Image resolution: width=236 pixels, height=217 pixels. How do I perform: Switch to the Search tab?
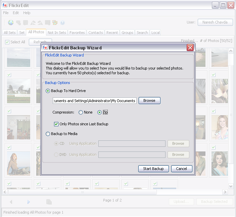[x=142, y=33]
